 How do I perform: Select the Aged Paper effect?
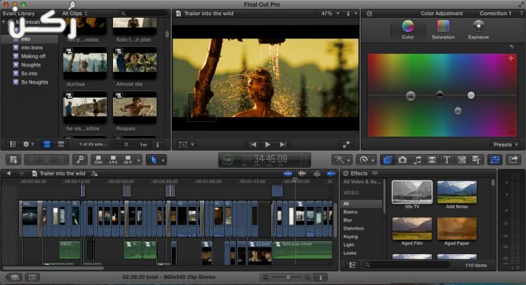(x=457, y=229)
